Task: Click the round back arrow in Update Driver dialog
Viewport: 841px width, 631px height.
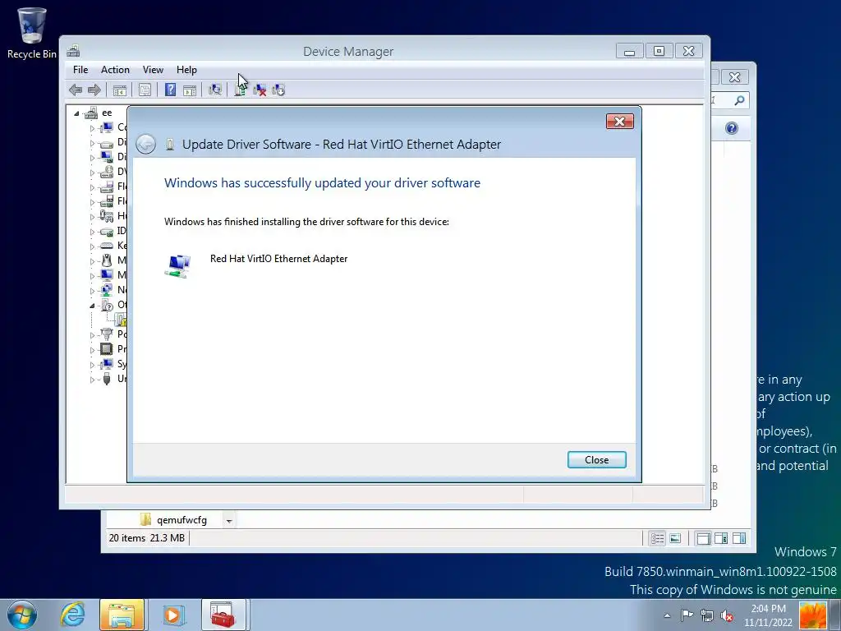Action: (146, 145)
